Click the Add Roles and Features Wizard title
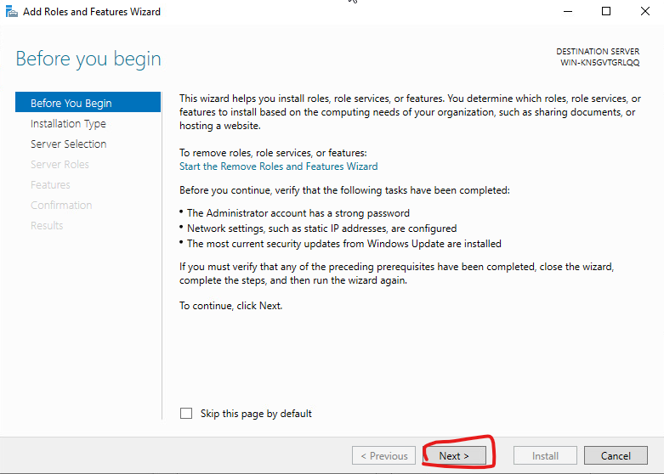The height and width of the screenshot is (474, 664). click(x=92, y=11)
